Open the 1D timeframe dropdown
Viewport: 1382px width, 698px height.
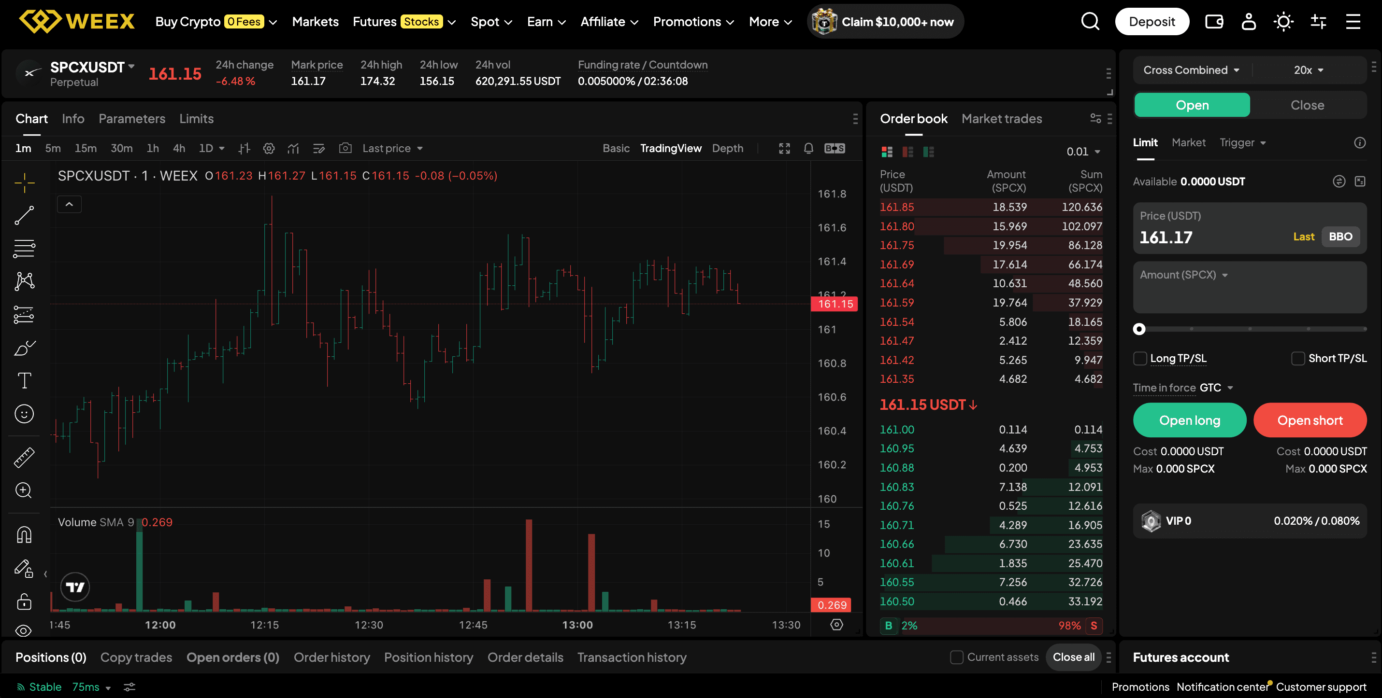coord(211,149)
